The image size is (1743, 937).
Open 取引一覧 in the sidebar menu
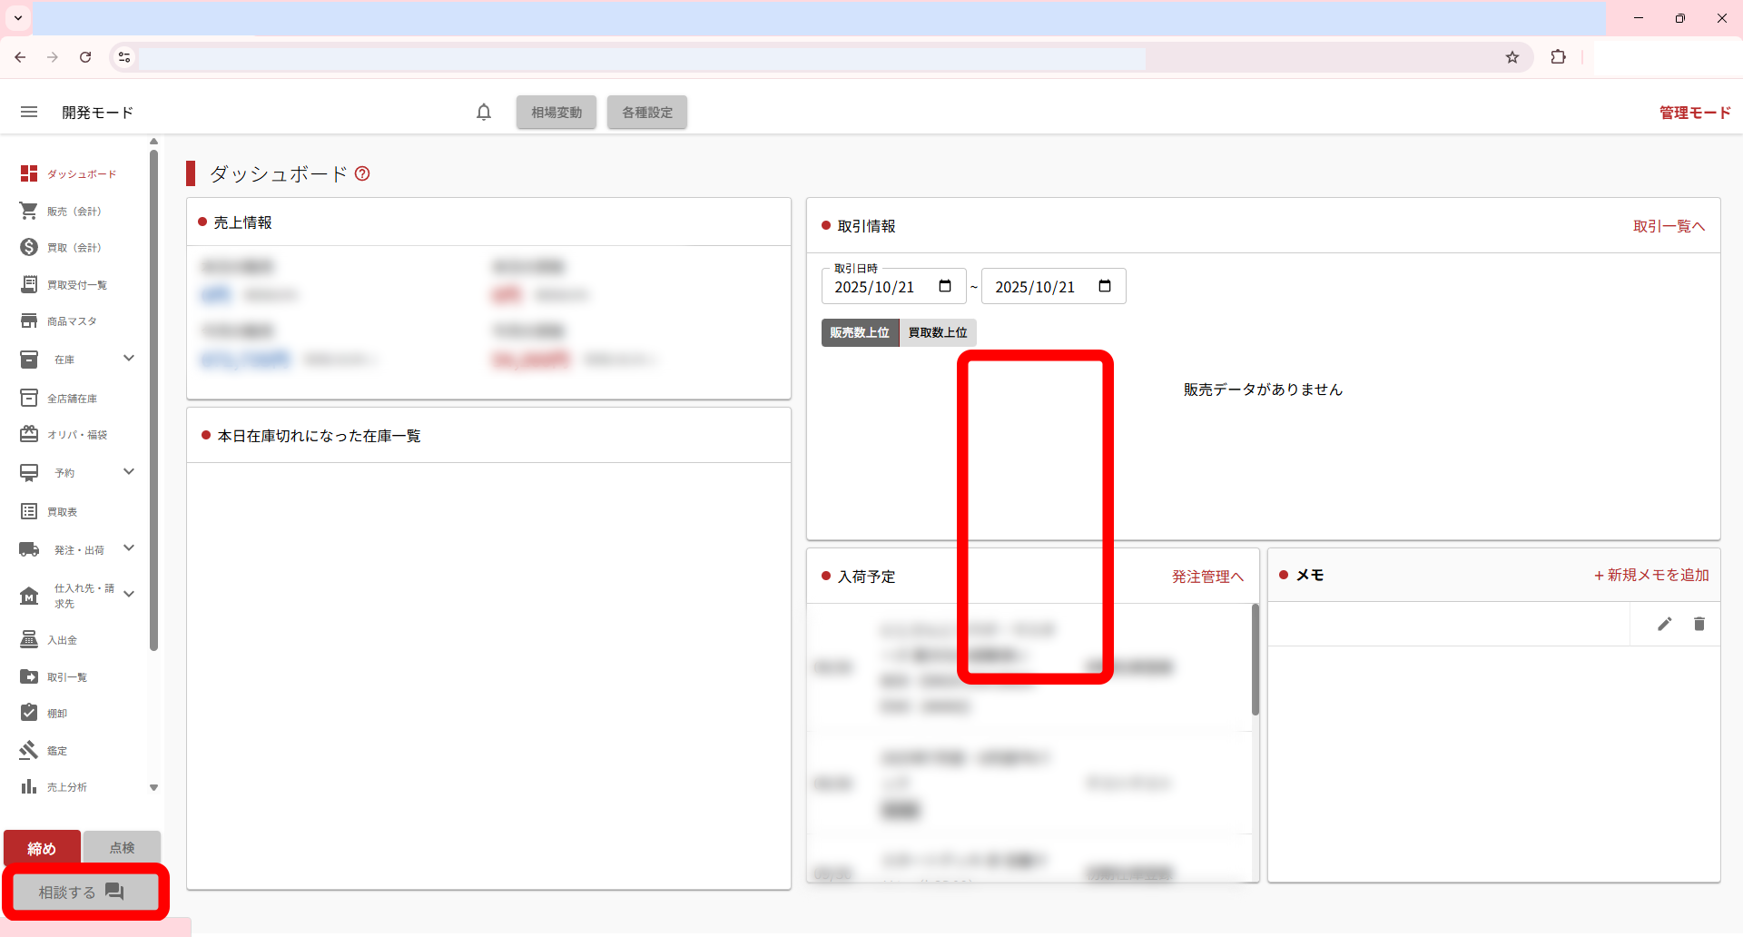[x=67, y=677]
